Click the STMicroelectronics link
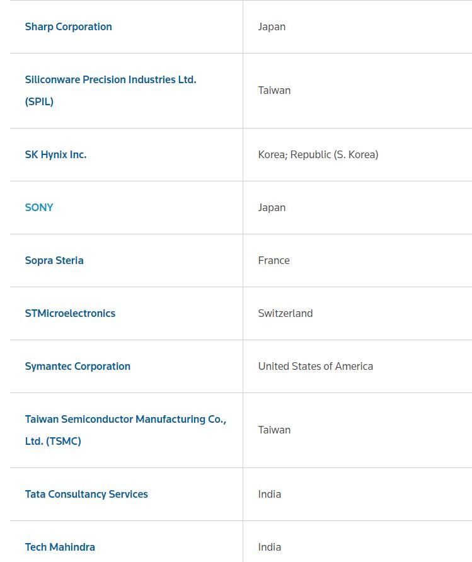The height and width of the screenshot is (562, 472). [70, 313]
